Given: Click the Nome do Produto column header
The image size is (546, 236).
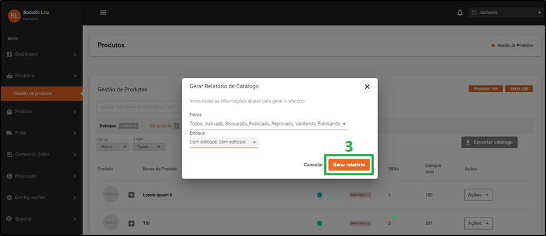Looking at the screenshot, I should (x=160, y=169).
